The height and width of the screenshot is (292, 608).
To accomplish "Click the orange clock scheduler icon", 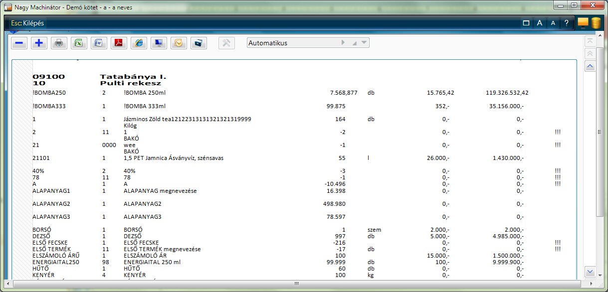I will tap(179, 43).
